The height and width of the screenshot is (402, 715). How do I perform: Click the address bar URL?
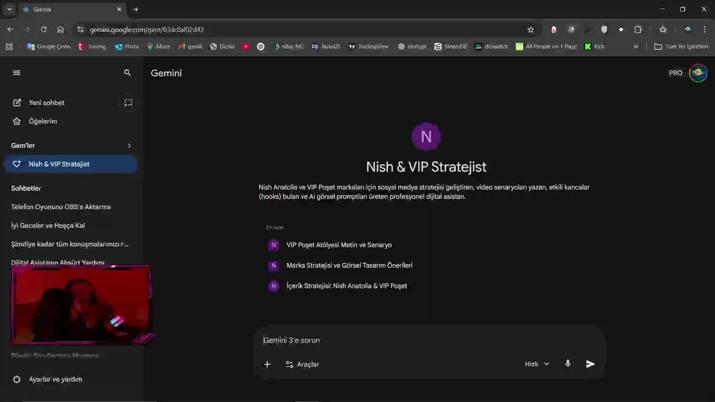[x=147, y=30]
